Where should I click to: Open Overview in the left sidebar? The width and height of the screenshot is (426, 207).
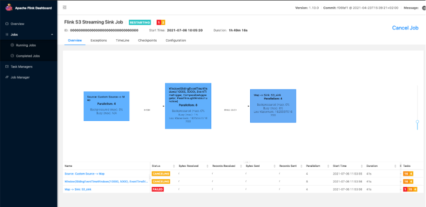pos(17,24)
